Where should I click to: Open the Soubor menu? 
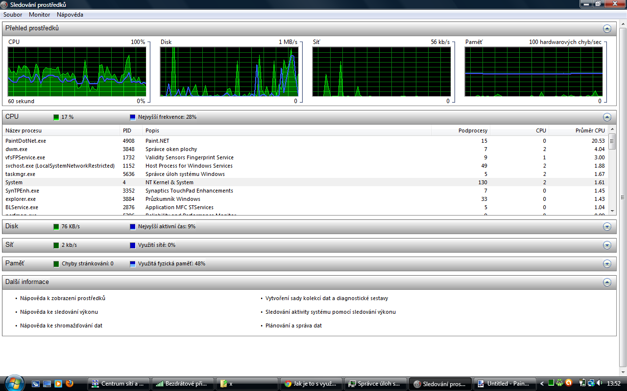coord(13,15)
